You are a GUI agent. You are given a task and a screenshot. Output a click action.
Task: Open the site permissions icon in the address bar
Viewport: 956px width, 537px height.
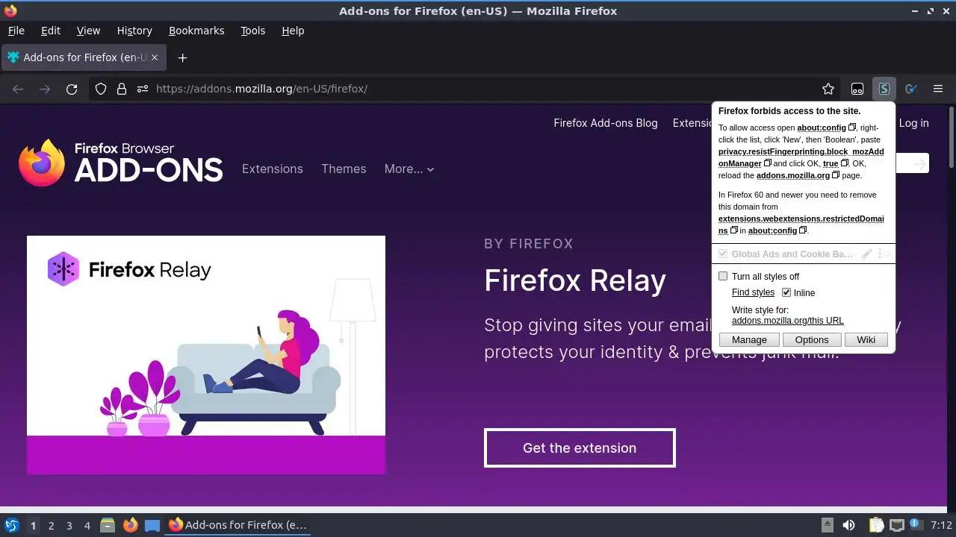[143, 89]
